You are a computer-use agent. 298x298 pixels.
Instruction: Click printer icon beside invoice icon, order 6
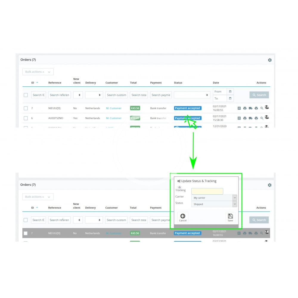(x=245, y=118)
